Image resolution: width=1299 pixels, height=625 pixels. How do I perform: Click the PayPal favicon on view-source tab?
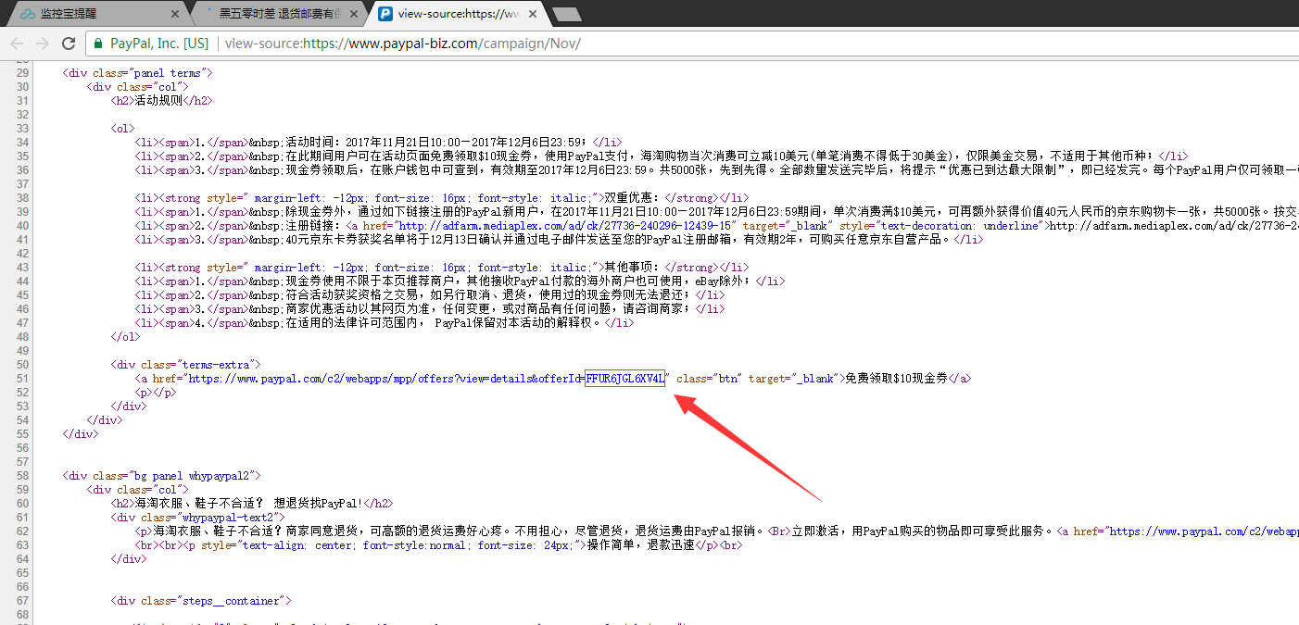click(385, 14)
